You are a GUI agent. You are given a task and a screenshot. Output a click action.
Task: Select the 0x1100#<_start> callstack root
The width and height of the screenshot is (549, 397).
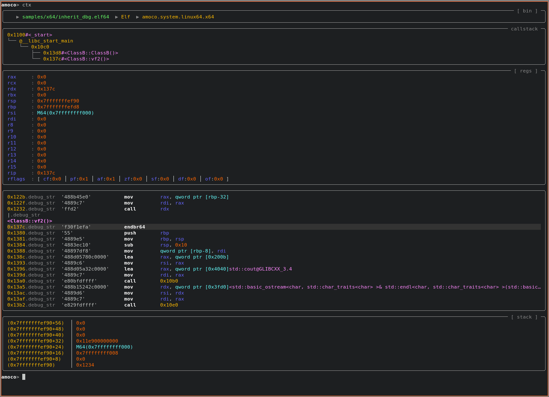coord(30,35)
